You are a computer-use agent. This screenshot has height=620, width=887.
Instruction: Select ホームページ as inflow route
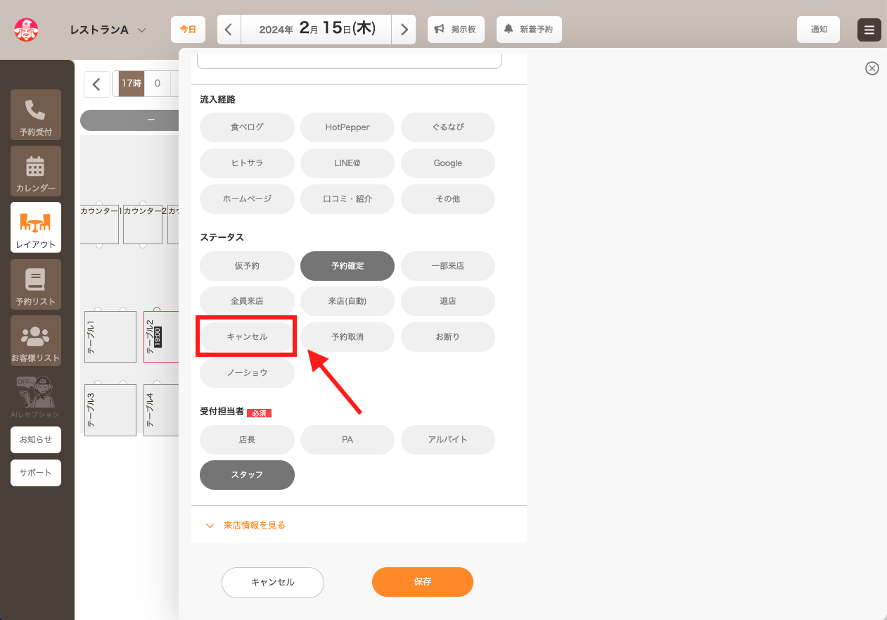click(247, 198)
